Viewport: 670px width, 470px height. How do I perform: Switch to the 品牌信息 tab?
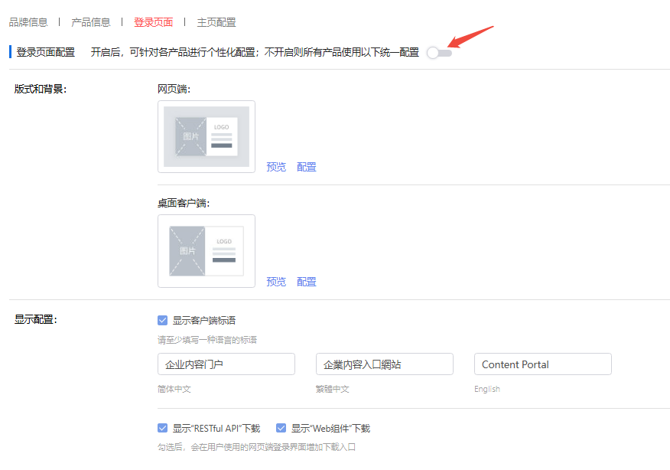[28, 22]
